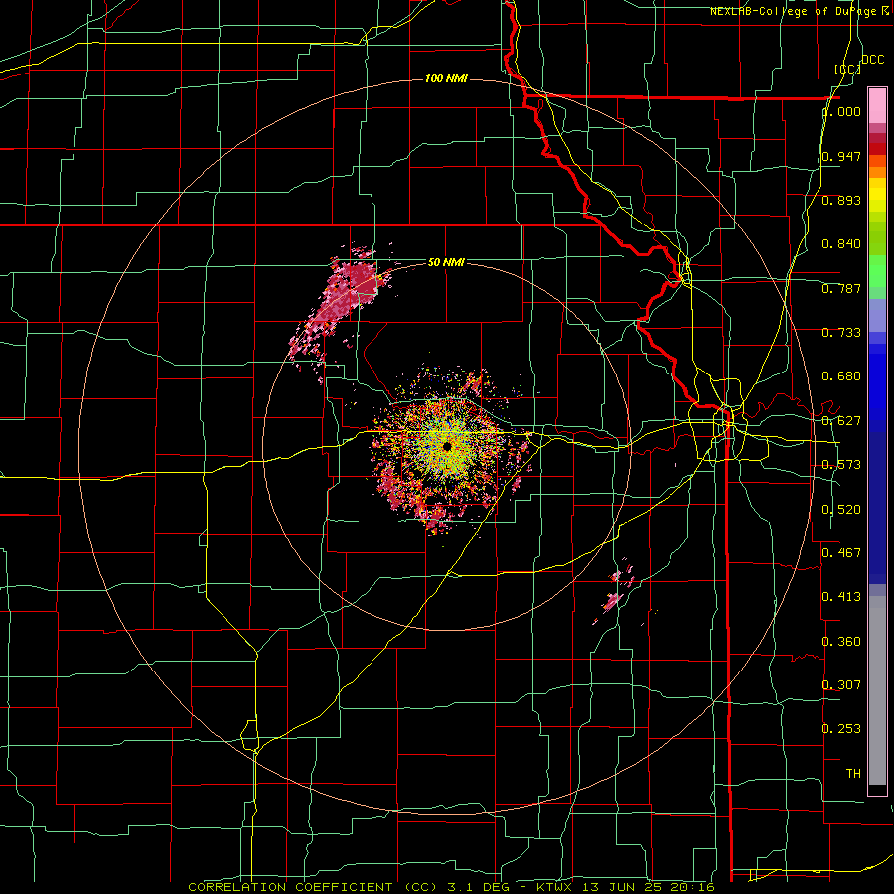The image size is (894, 894).
Task: Click the 0.627 scale value
Action: tap(841, 421)
